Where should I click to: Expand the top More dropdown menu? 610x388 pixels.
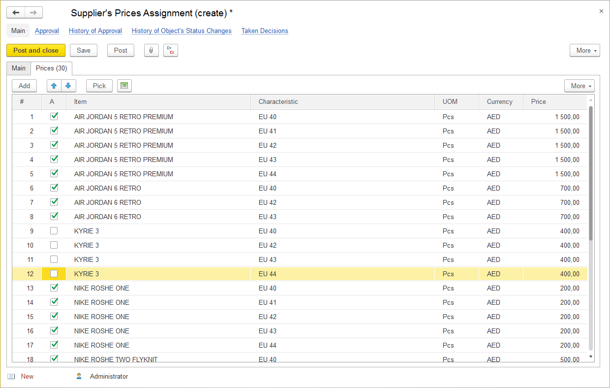584,50
